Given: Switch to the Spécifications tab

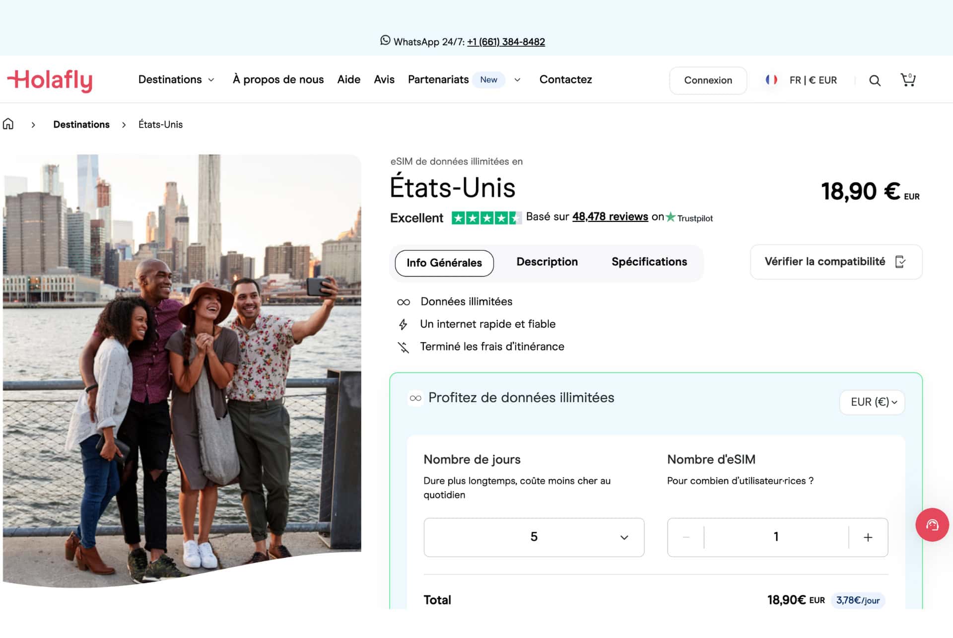Looking at the screenshot, I should (649, 262).
